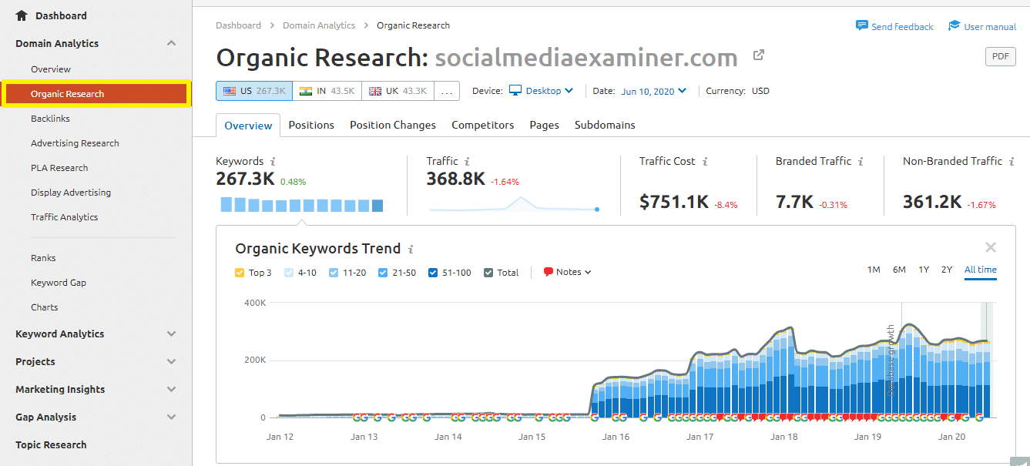Image resolution: width=1030 pixels, height=466 pixels.
Task: Click the User manual graduation cap icon
Action: (955, 26)
